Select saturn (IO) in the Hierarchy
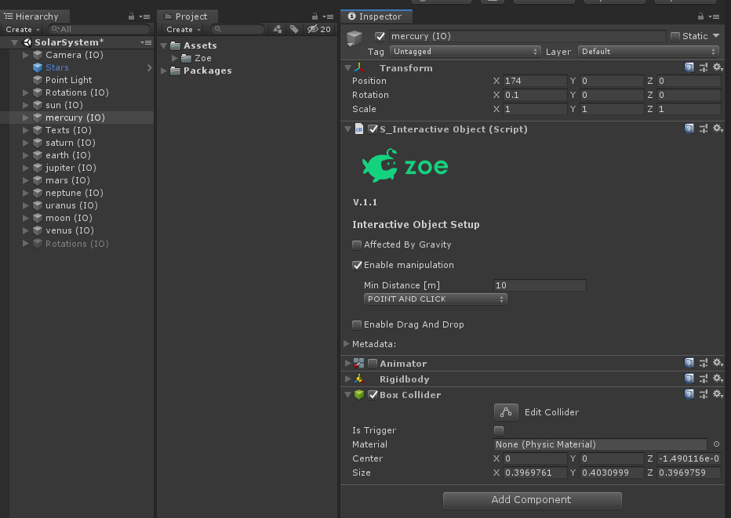The image size is (731, 518). coord(70,143)
